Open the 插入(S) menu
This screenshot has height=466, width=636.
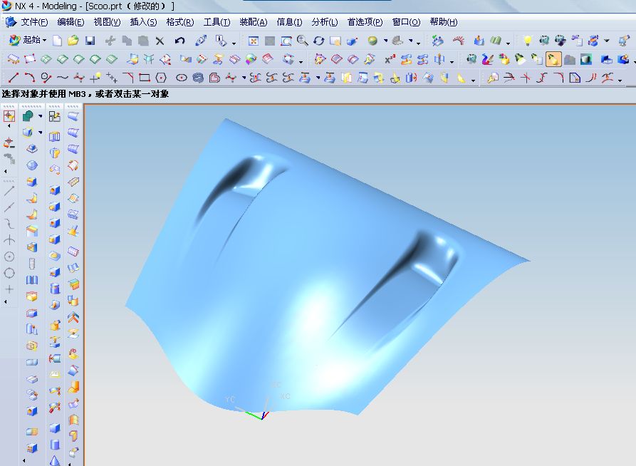pyautogui.click(x=143, y=22)
